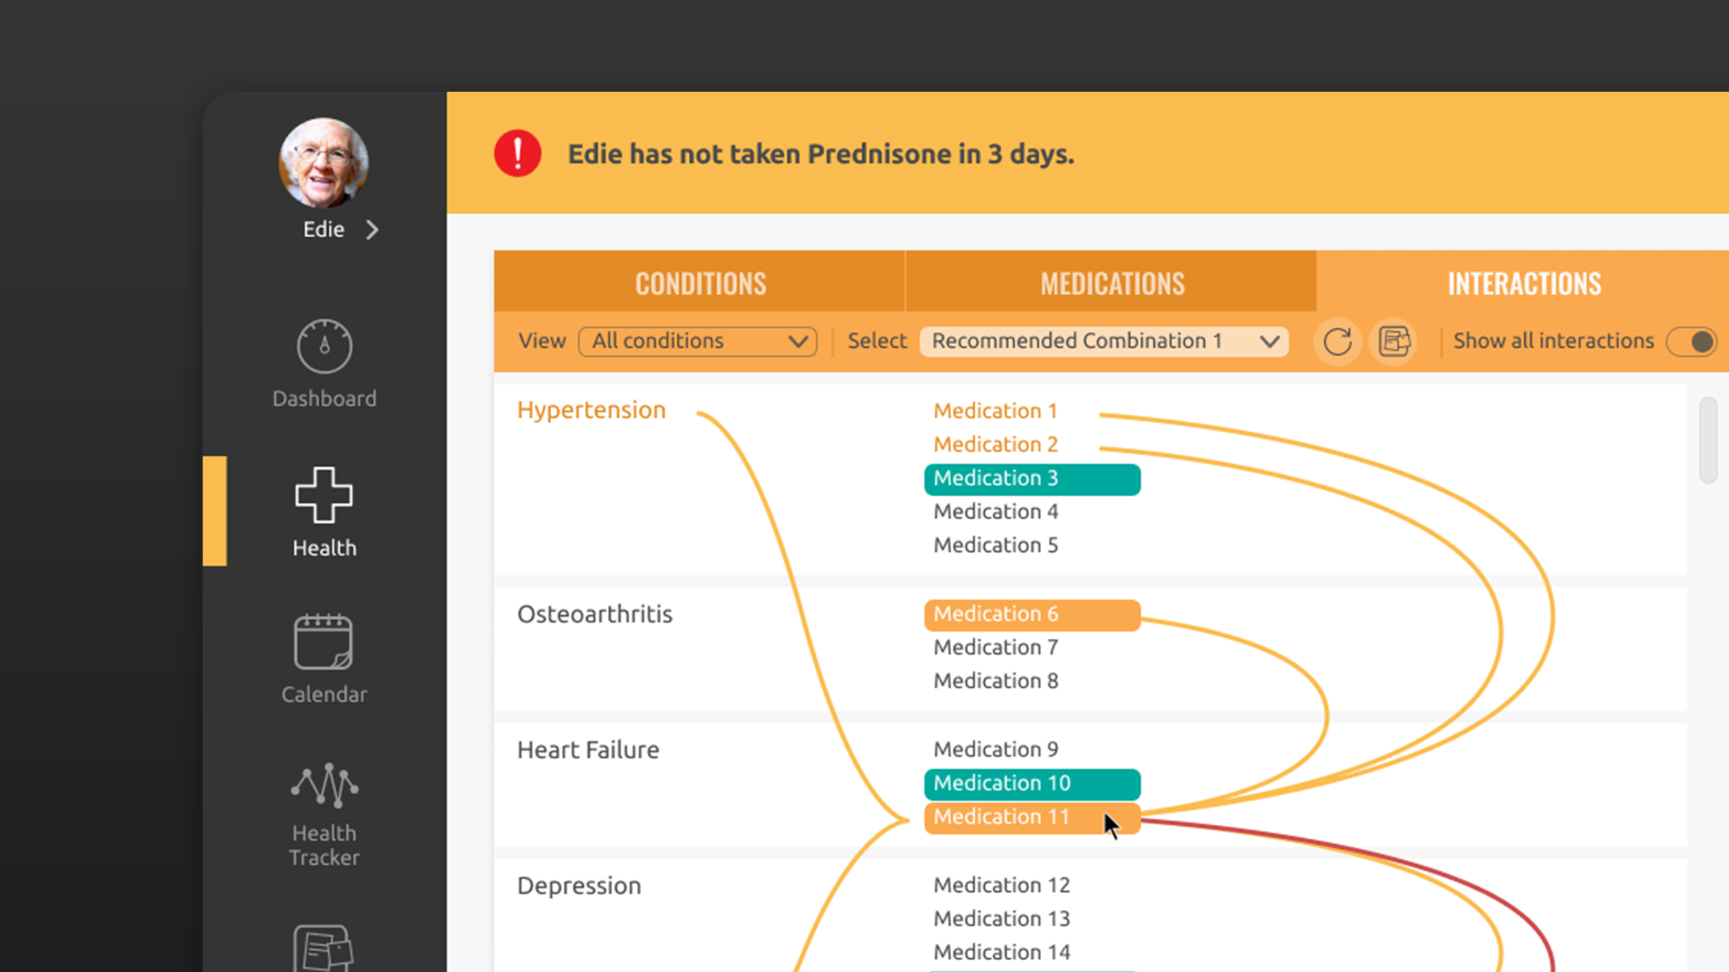The height and width of the screenshot is (972, 1729).
Task: Select the Depression condition
Action: (x=580, y=886)
